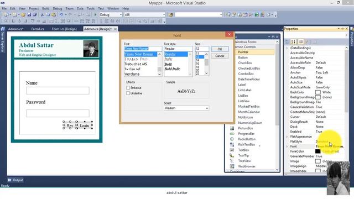Click the Paste toolbar icon
The height and width of the screenshot is (199, 354).
(x=54, y=15)
